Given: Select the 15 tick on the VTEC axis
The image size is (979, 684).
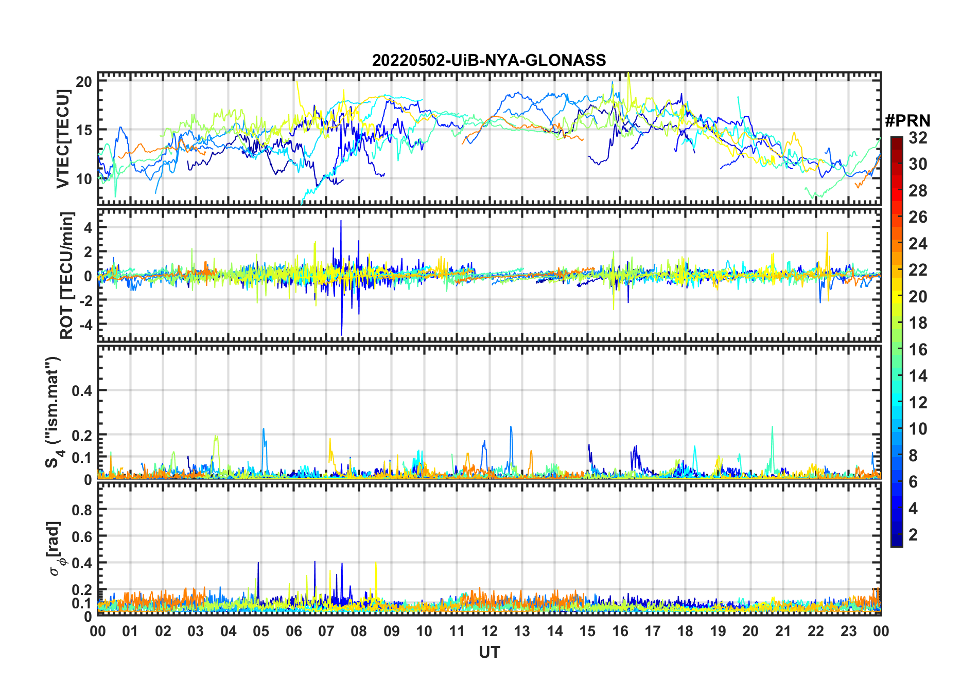Looking at the screenshot, I should tap(84, 130).
